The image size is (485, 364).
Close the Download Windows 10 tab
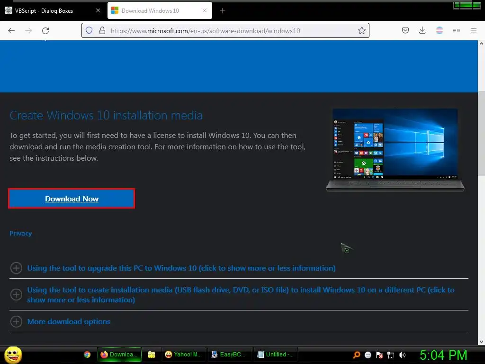pyautogui.click(x=205, y=10)
